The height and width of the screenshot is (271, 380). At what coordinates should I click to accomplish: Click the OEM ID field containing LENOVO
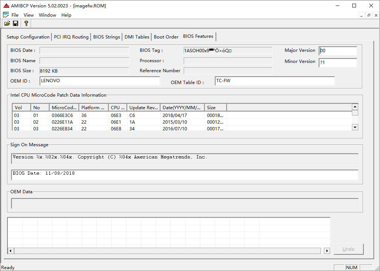(x=99, y=81)
